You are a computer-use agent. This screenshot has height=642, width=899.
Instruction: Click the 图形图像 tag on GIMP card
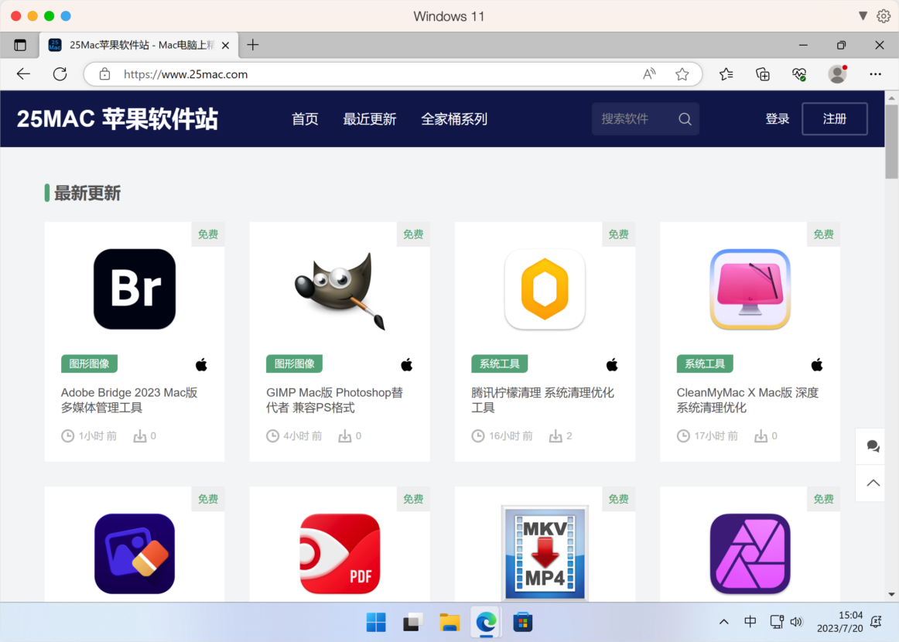click(x=295, y=364)
